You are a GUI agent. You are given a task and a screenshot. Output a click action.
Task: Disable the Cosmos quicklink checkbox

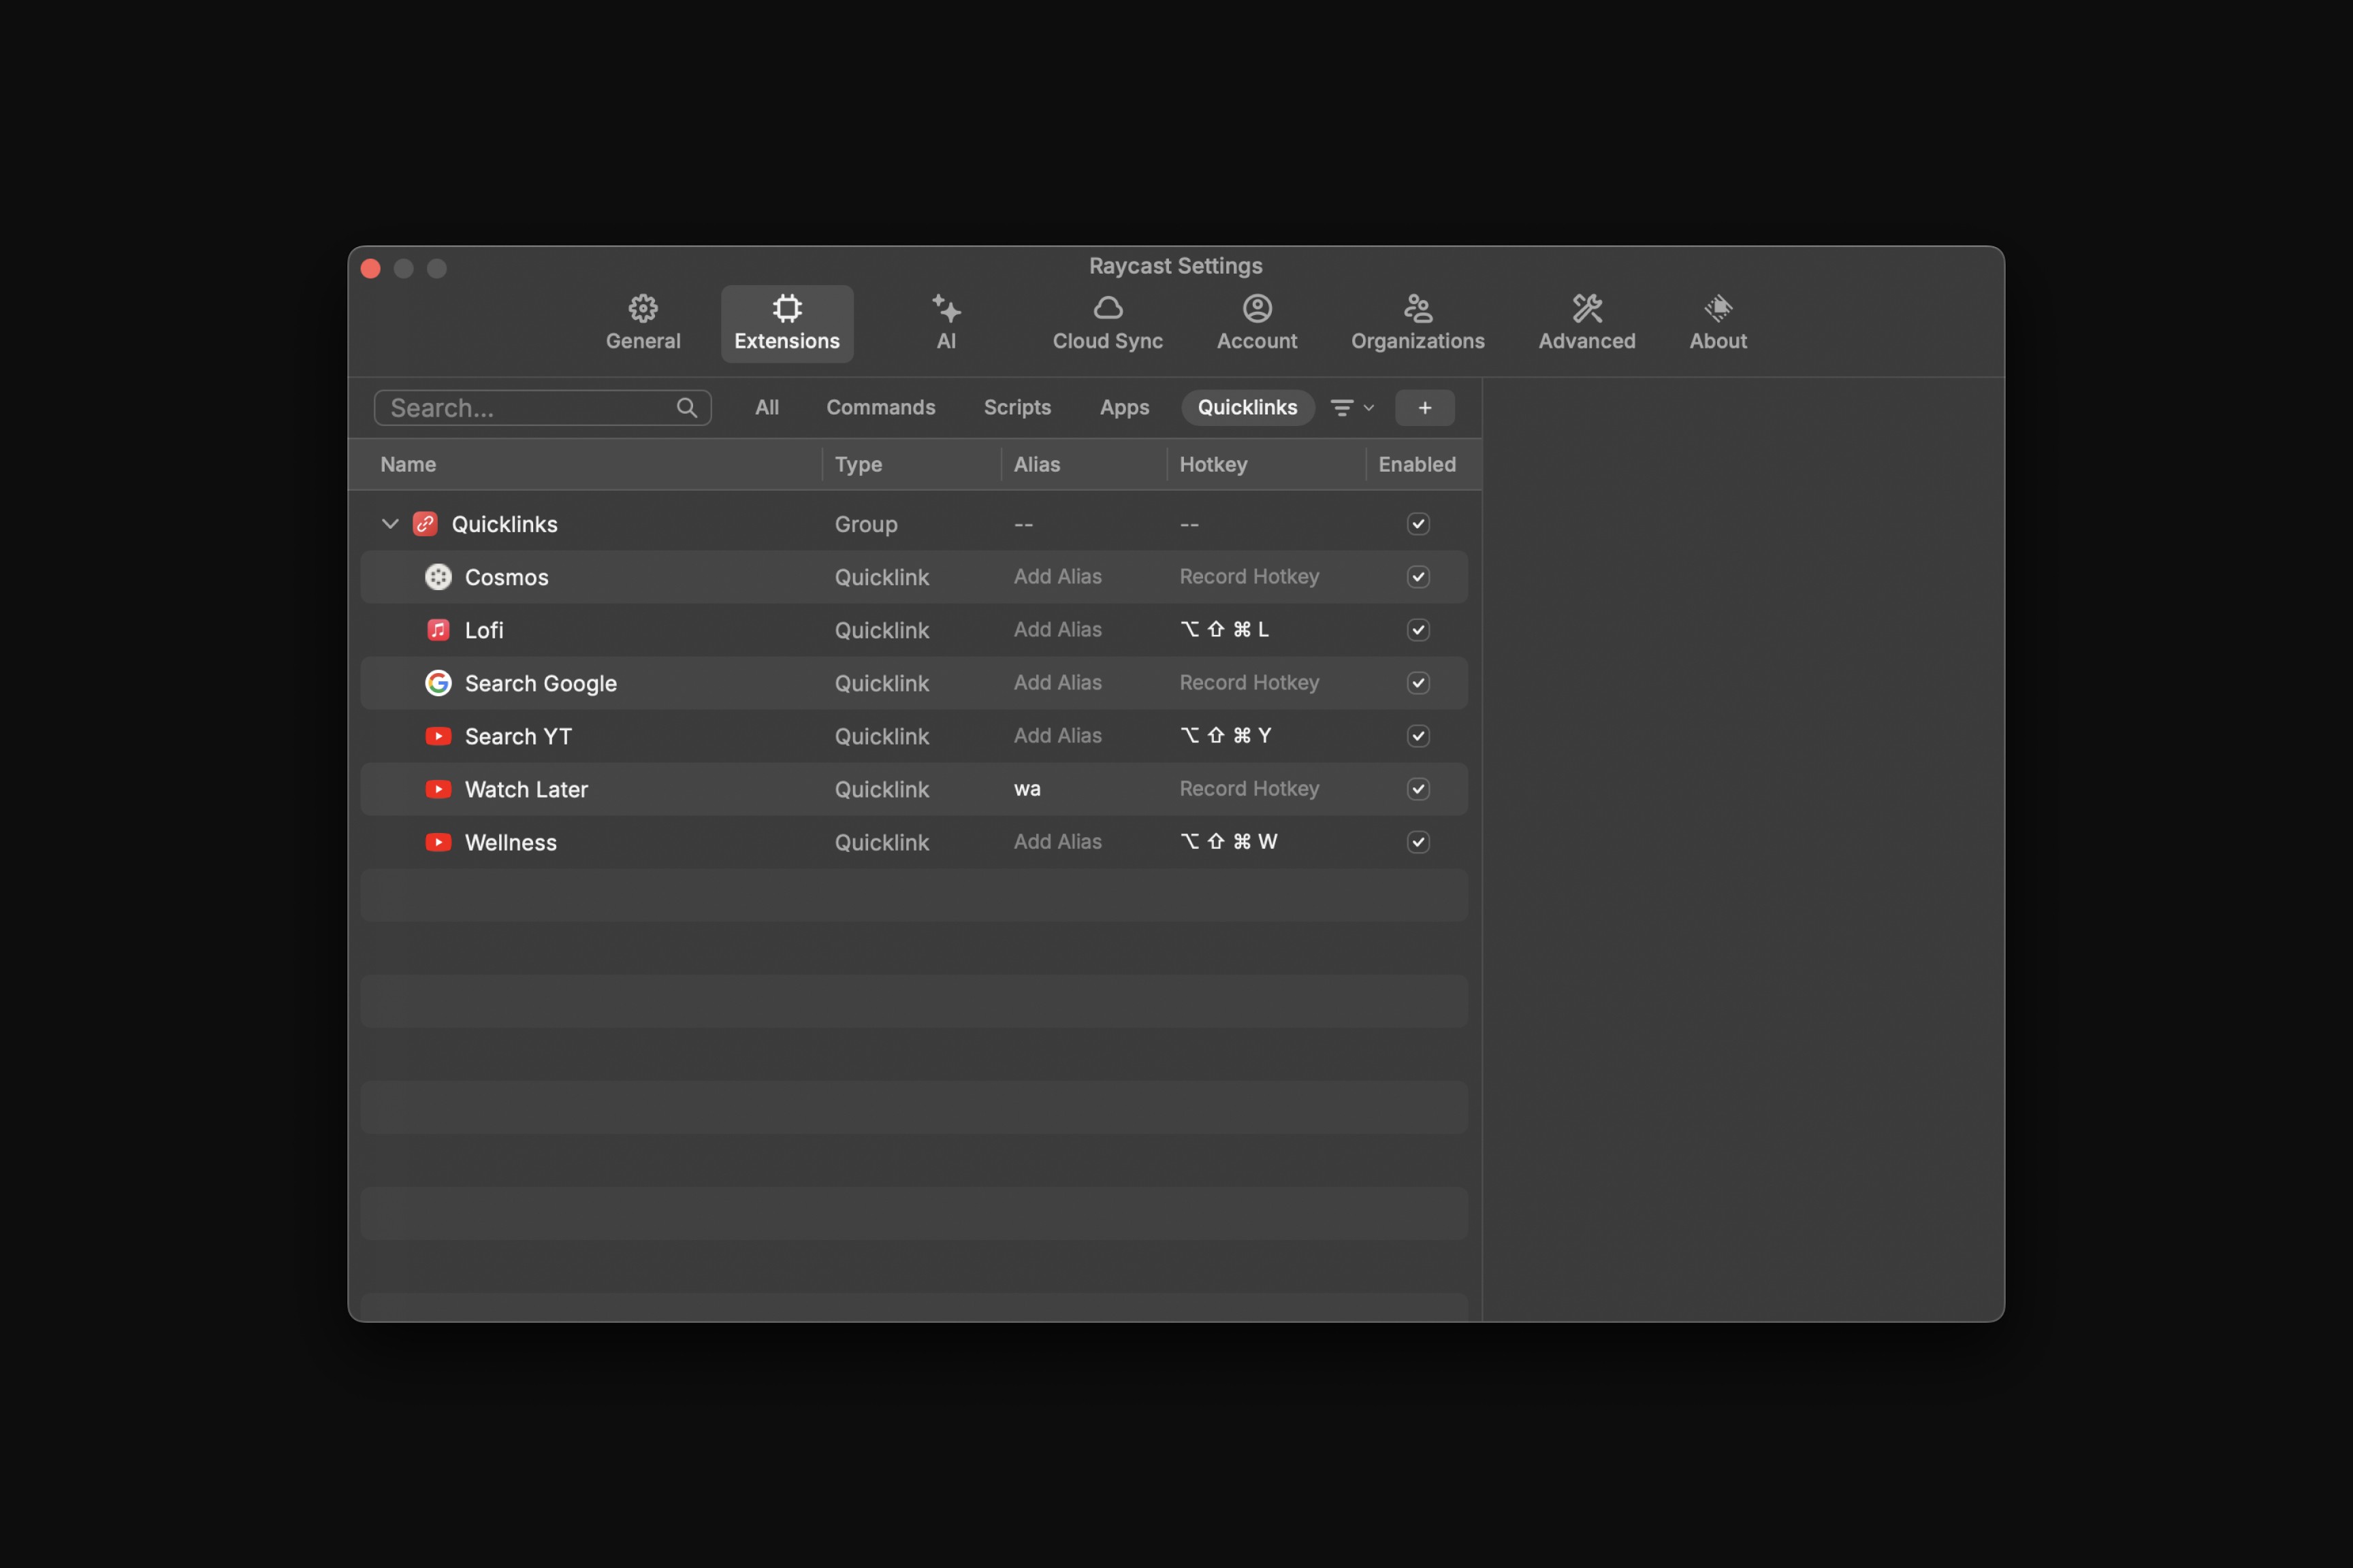tap(1418, 577)
